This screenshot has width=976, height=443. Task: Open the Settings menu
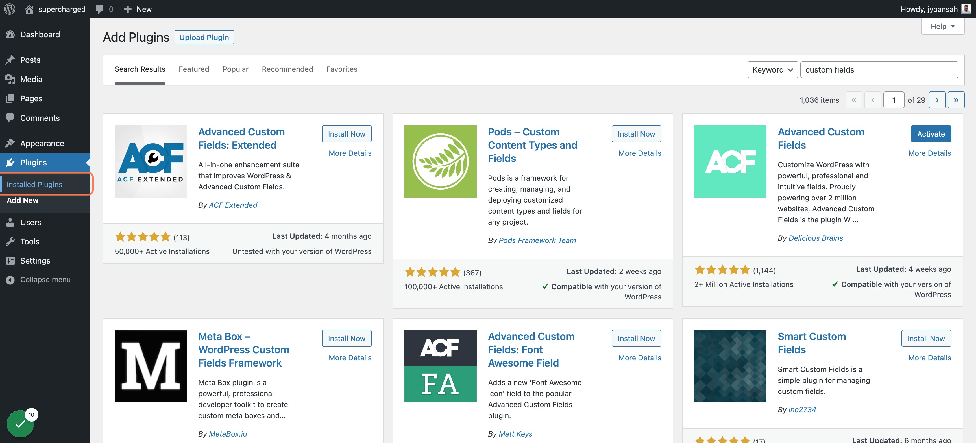point(45,260)
